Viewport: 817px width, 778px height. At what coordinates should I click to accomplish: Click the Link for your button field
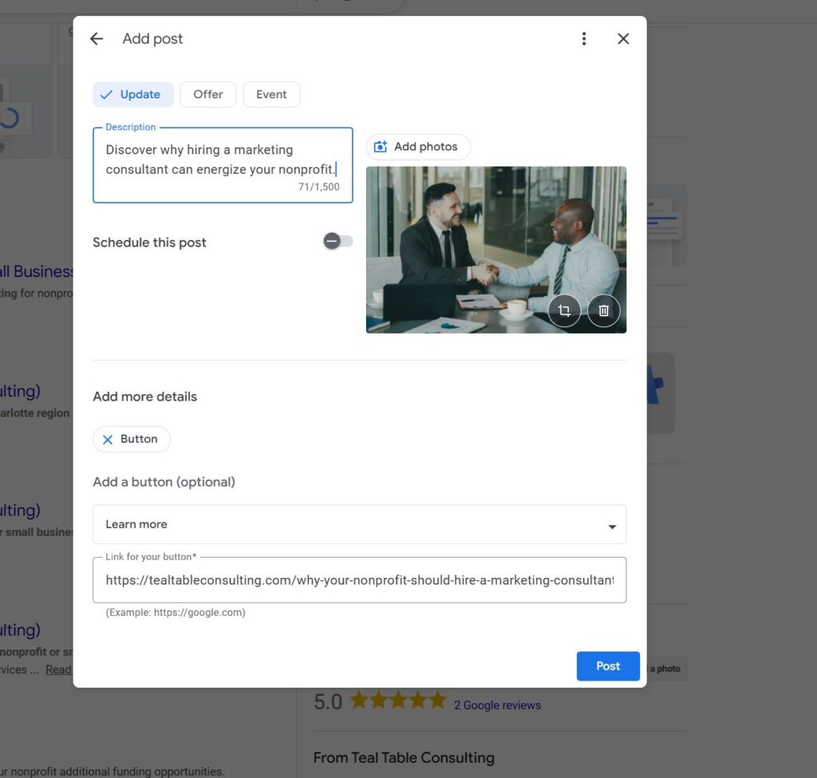tap(359, 580)
